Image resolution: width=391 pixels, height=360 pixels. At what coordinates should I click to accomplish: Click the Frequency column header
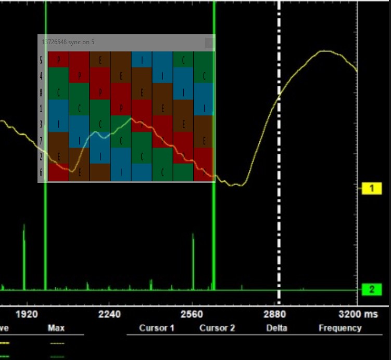(x=340, y=328)
